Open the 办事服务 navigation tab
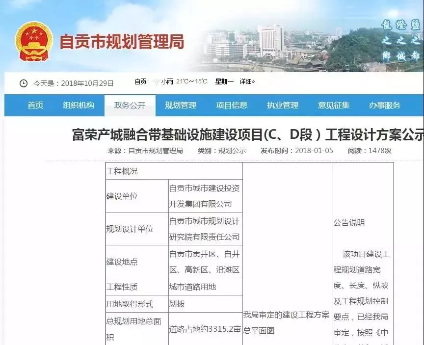 pos(385,106)
